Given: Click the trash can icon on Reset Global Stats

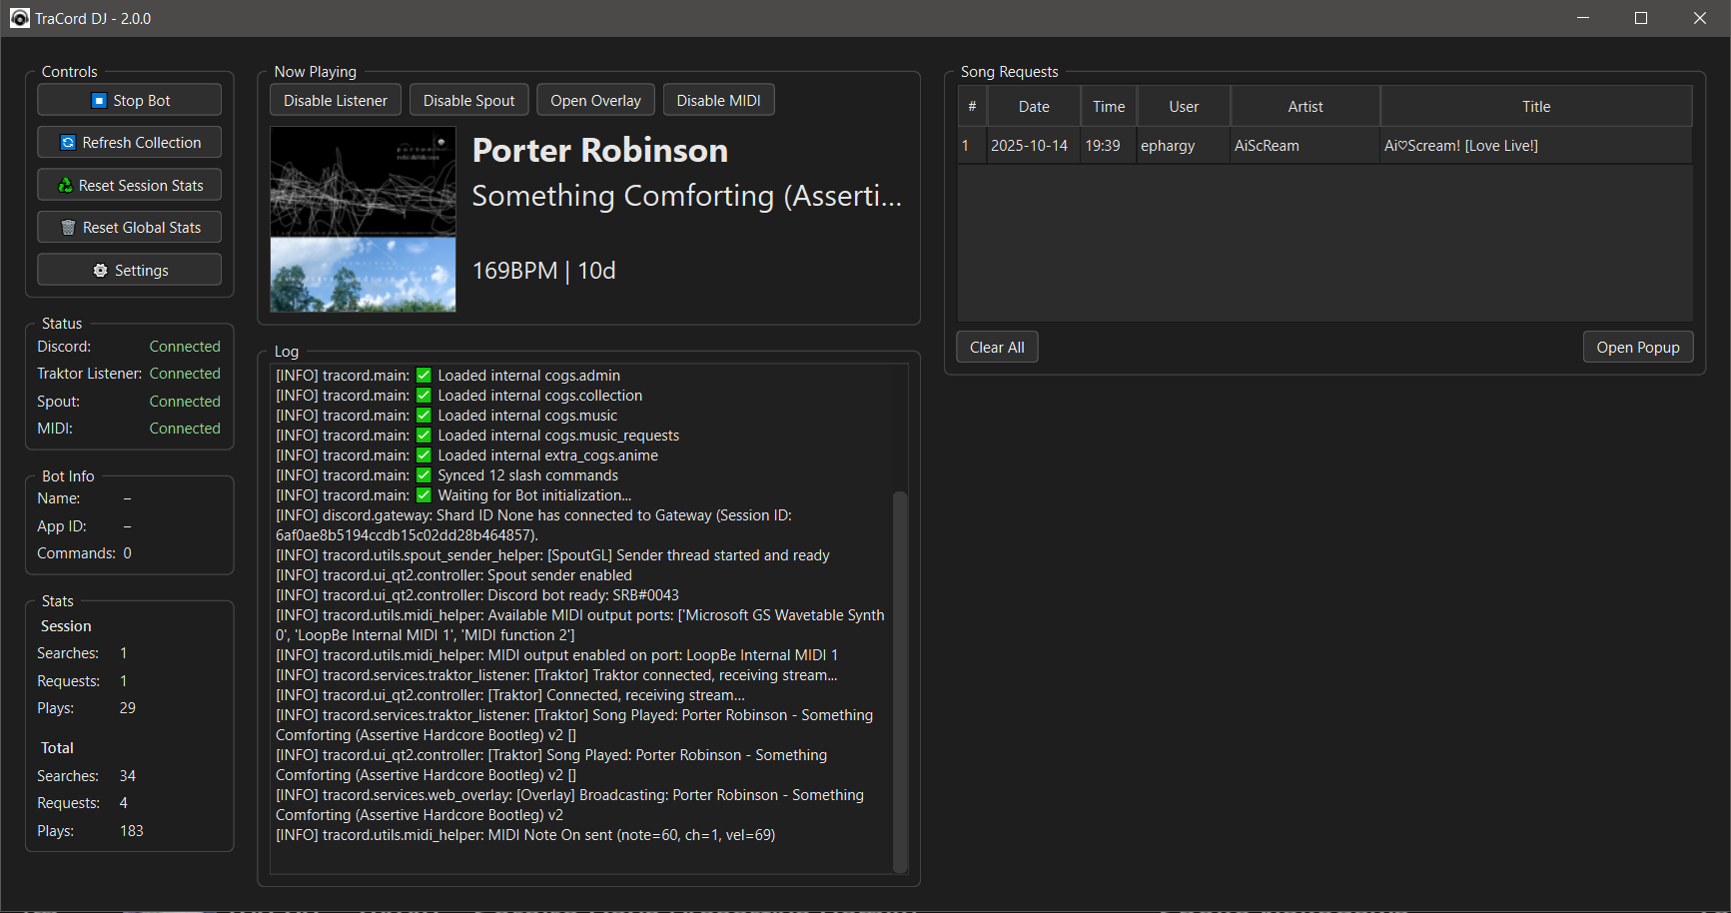Looking at the screenshot, I should tap(68, 227).
